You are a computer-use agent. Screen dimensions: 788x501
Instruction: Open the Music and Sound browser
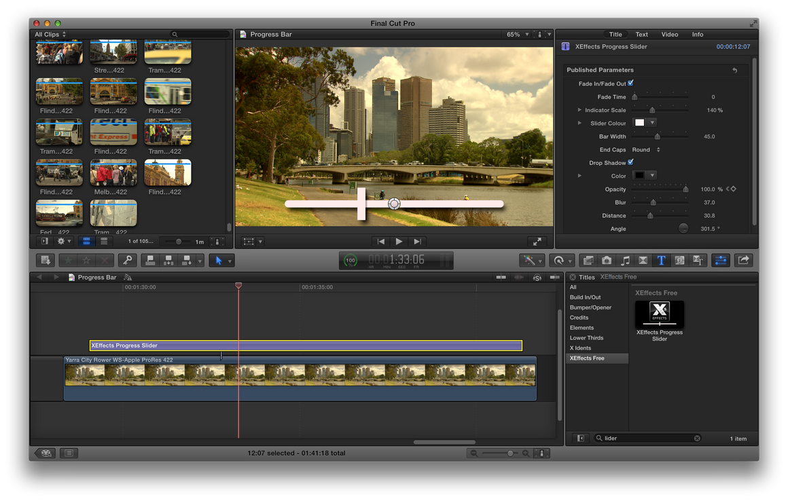pyautogui.click(x=625, y=261)
